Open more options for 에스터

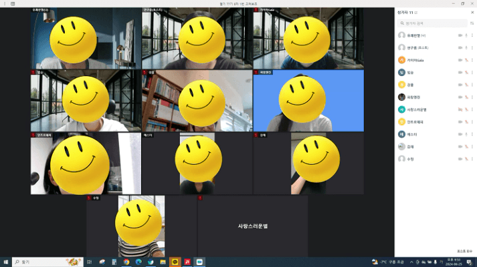pyautogui.click(x=472, y=134)
